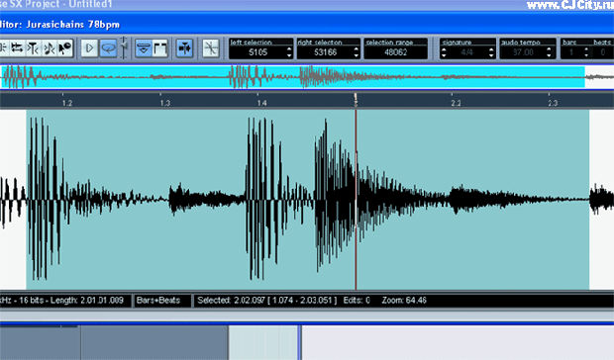Click ruler position 1.3
614x360 pixels.
tap(164, 103)
